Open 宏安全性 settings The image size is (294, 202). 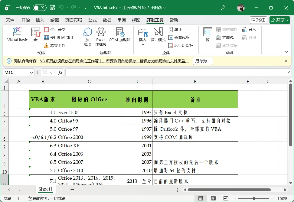point(55,46)
